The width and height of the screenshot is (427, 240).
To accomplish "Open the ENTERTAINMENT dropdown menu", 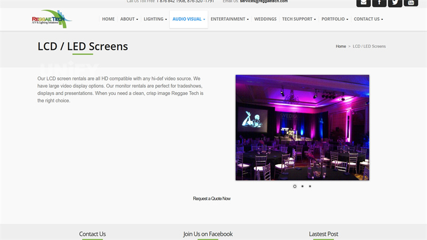I will [x=230, y=19].
